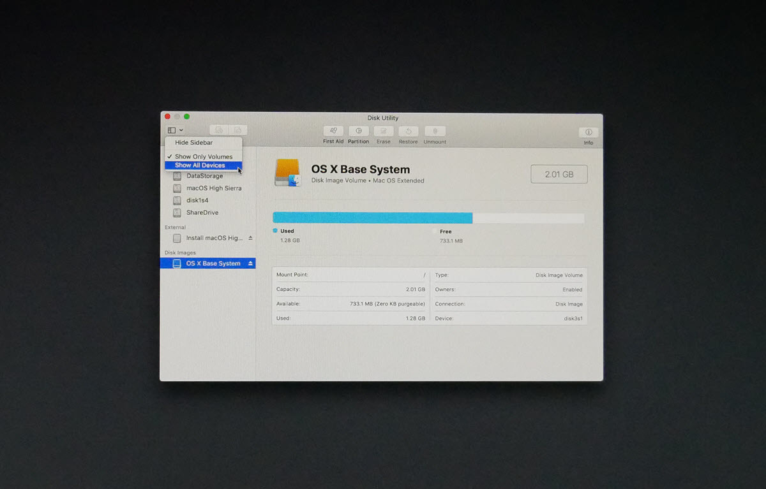766x489 pixels.
Task: Click the Used 1.28 GB table row
Action: click(x=350, y=318)
